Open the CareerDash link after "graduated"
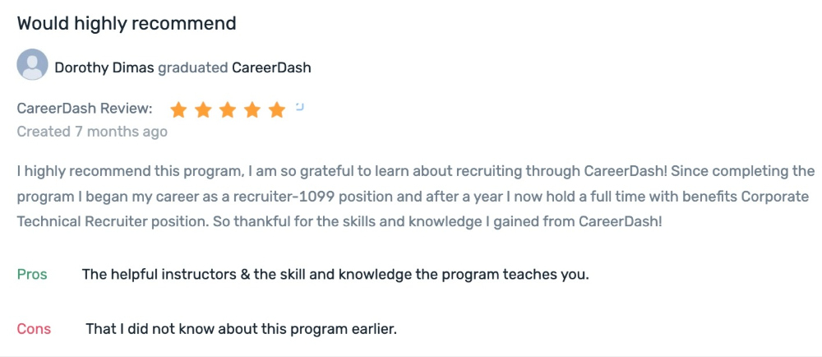Screen dimensions: 822x357 click(271, 67)
